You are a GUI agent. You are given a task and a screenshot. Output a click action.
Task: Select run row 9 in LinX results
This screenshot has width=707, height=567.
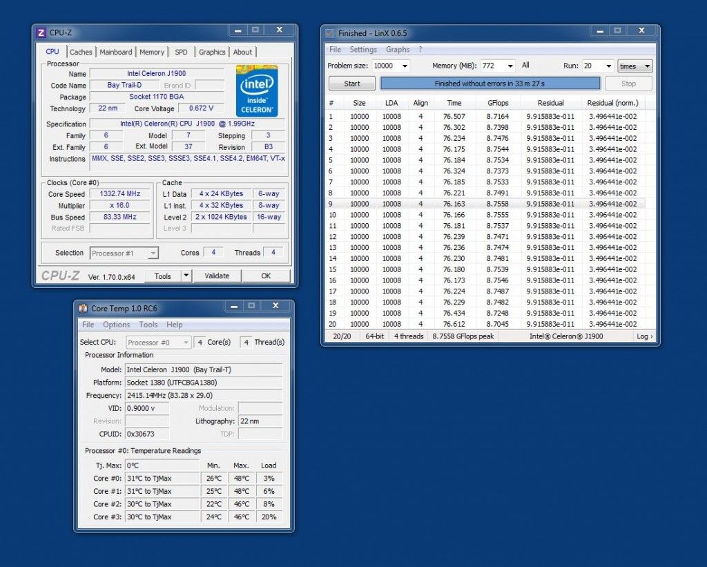485,204
